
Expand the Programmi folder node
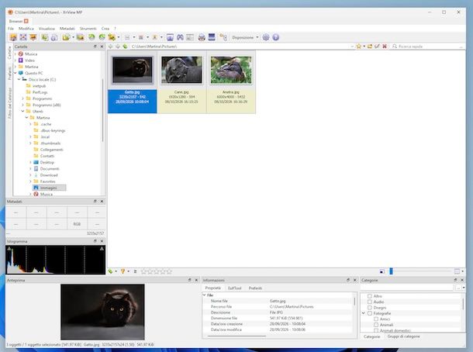point(23,98)
